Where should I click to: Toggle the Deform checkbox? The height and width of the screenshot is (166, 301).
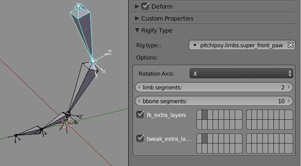tap(145, 6)
